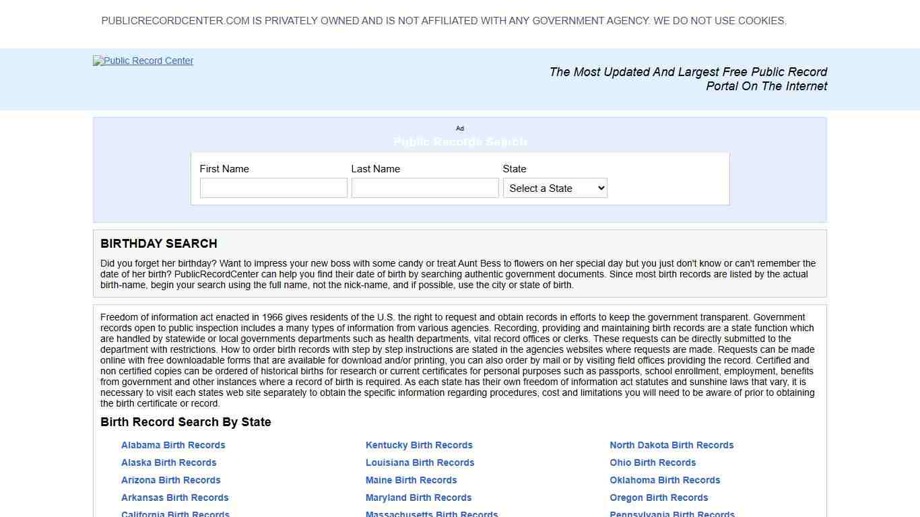Open Kentucky Birth Records
The height and width of the screenshot is (517, 920).
[419, 445]
